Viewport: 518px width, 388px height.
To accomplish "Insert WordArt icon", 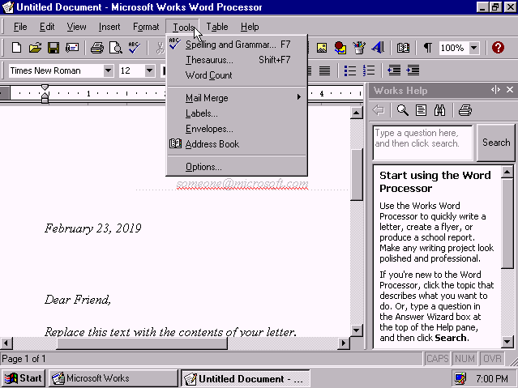I will 378,48.
